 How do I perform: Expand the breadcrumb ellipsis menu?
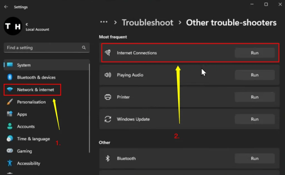[104, 22]
